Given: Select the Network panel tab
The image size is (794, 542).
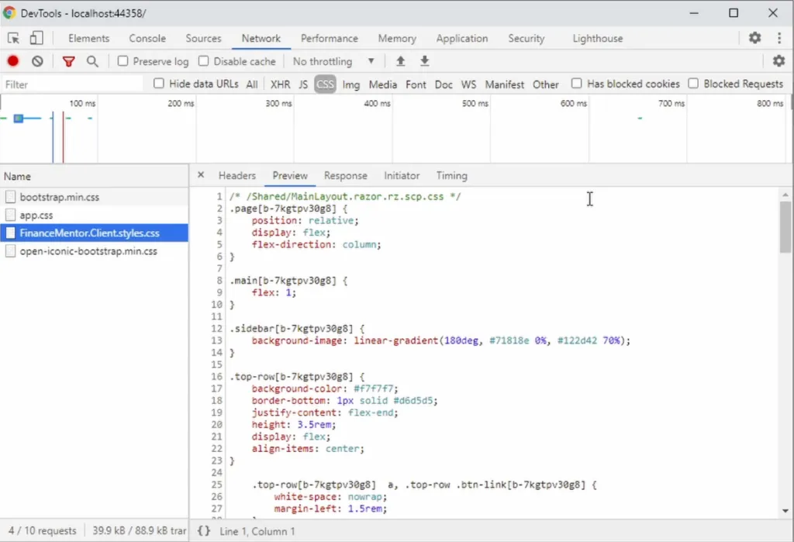Looking at the screenshot, I should (261, 39).
